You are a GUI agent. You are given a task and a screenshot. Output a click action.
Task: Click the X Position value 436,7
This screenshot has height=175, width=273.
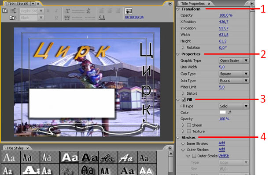pos(224,21)
